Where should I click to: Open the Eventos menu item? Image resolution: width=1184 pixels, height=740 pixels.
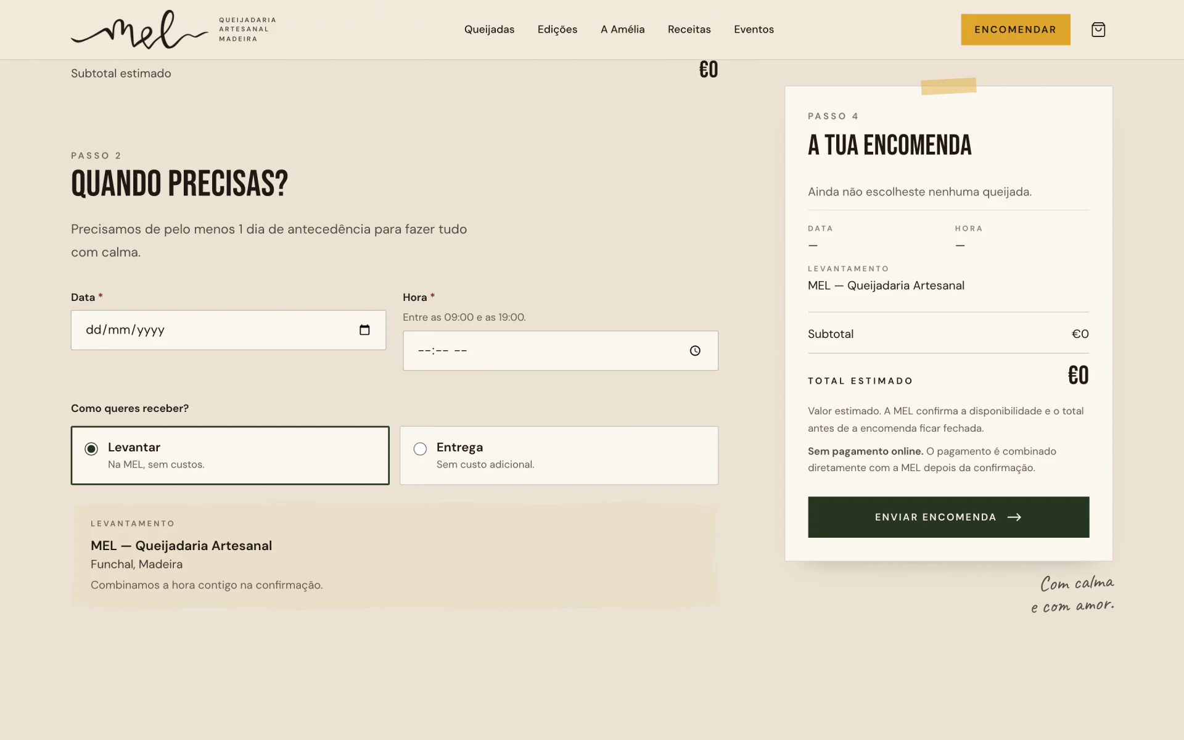click(754, 30)
